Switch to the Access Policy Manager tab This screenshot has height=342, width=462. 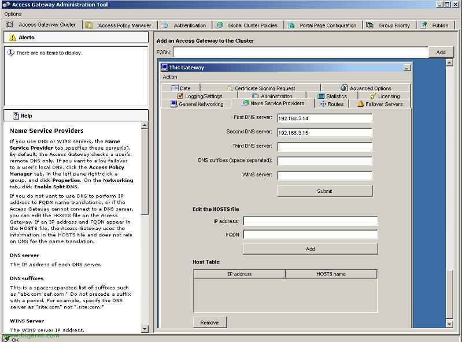click(120, 25)
